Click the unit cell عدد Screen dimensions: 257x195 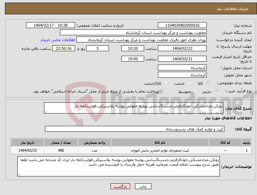tap(95, 150)
